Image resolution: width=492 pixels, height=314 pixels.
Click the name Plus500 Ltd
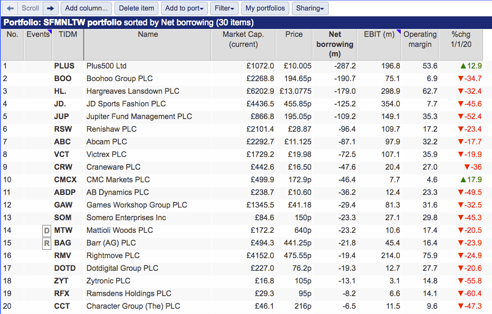tap(106, 66)
